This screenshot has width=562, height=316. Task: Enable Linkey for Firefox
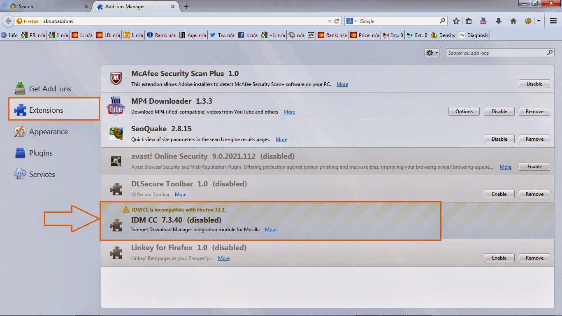coord(499,258)
